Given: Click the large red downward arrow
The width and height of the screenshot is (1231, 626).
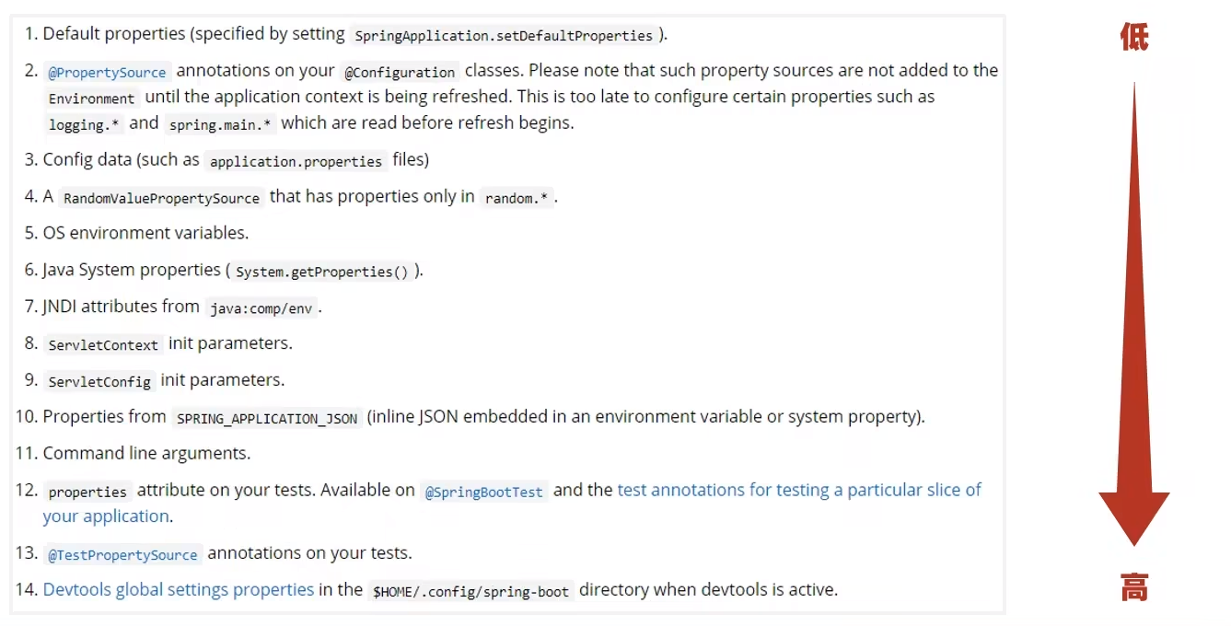Looking at the screenshot, I should point(1133,313).
